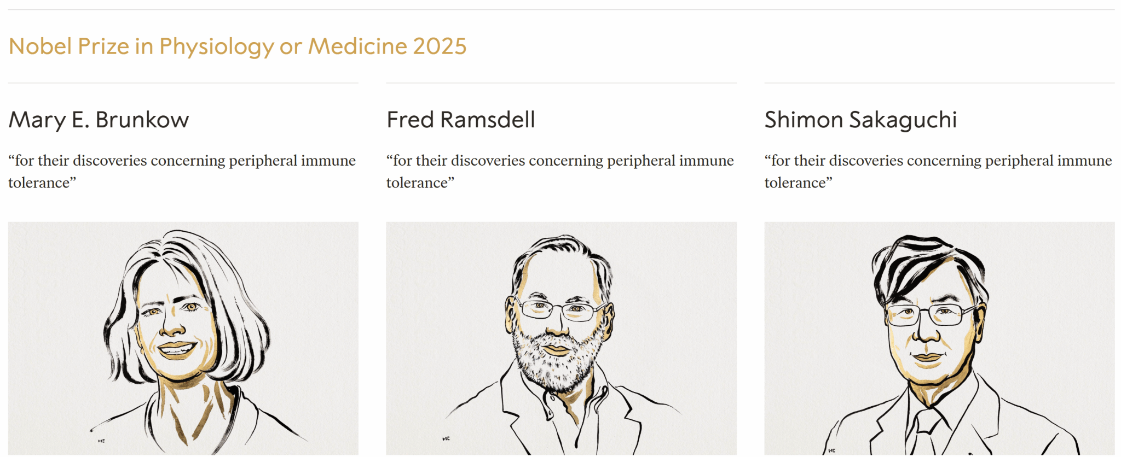Click the word "tolerance" under Shimon Sakaguchi

(x=795, y=183)
